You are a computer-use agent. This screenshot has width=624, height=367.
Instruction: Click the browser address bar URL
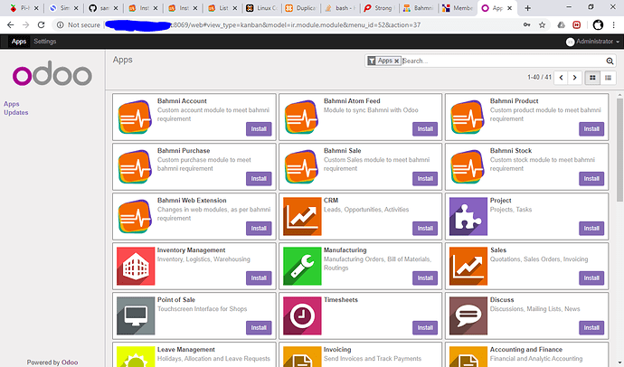tap(295, 25)
